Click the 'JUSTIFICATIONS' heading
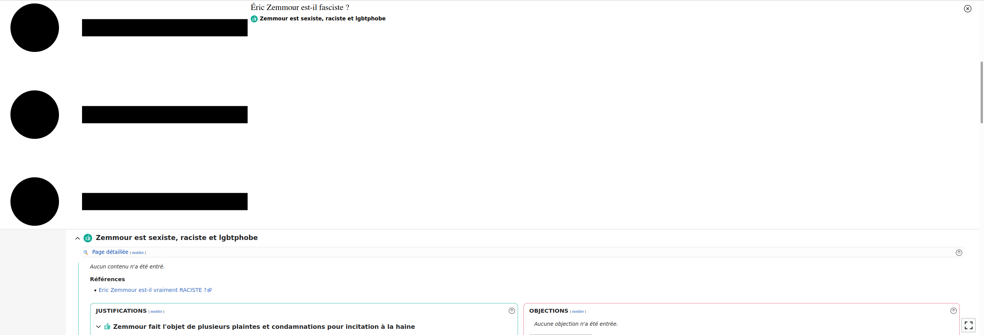Viewport: 986px width, 335px height. tap(121, 311)
